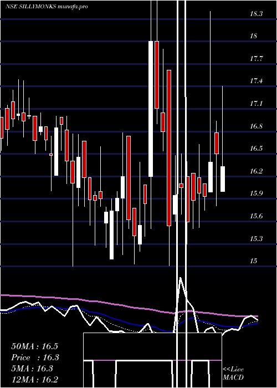The height and width of the screenshot is (388, 277).
Task: Select the 17.1 price axis label
Action: pos(256,104)
